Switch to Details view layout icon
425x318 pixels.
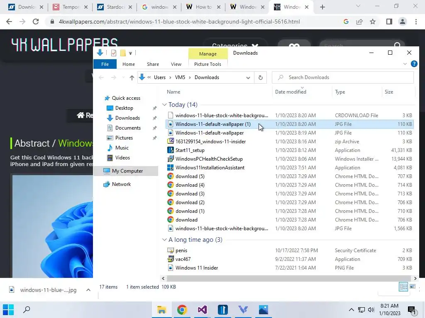pos(403,287)
